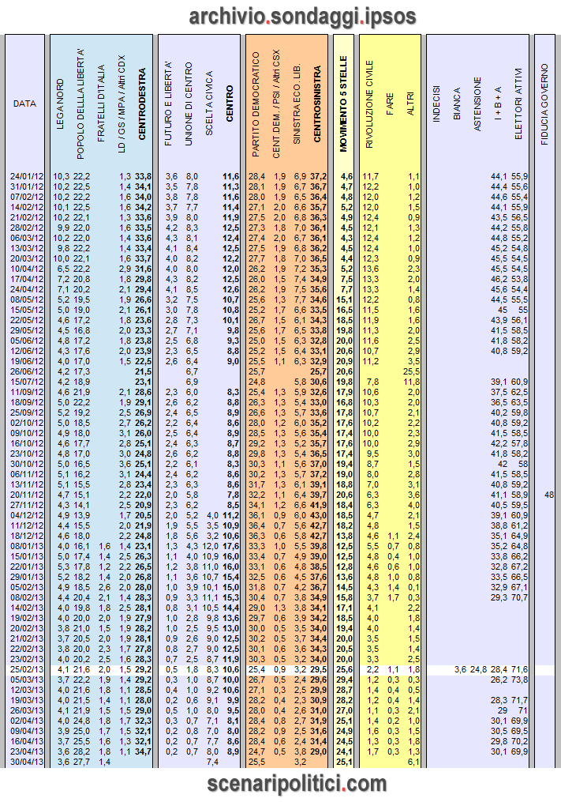
Task: Click Centrosinistra value 43,0 in 04/12/12 row
Action: pos(318,515)
